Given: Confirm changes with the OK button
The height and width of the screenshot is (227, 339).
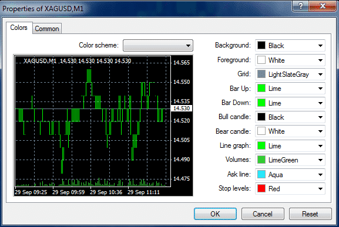Looking at the screenshot, I should point(215,214).
